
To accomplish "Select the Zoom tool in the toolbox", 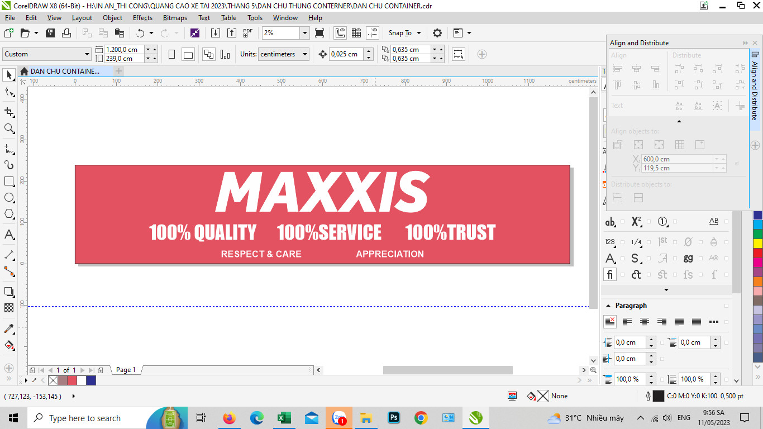I will pyautogui.click(x=9, y=128).
